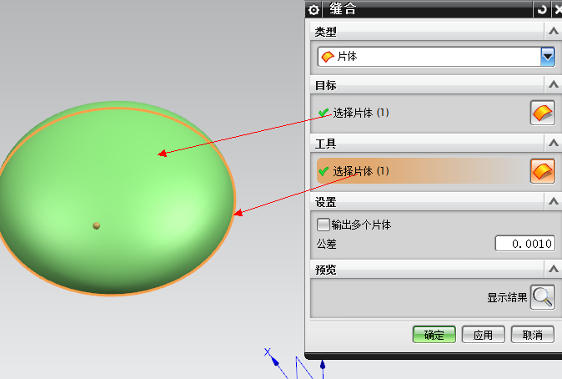Open the 片体 type dropdown
562x379 pixels.
548,57
